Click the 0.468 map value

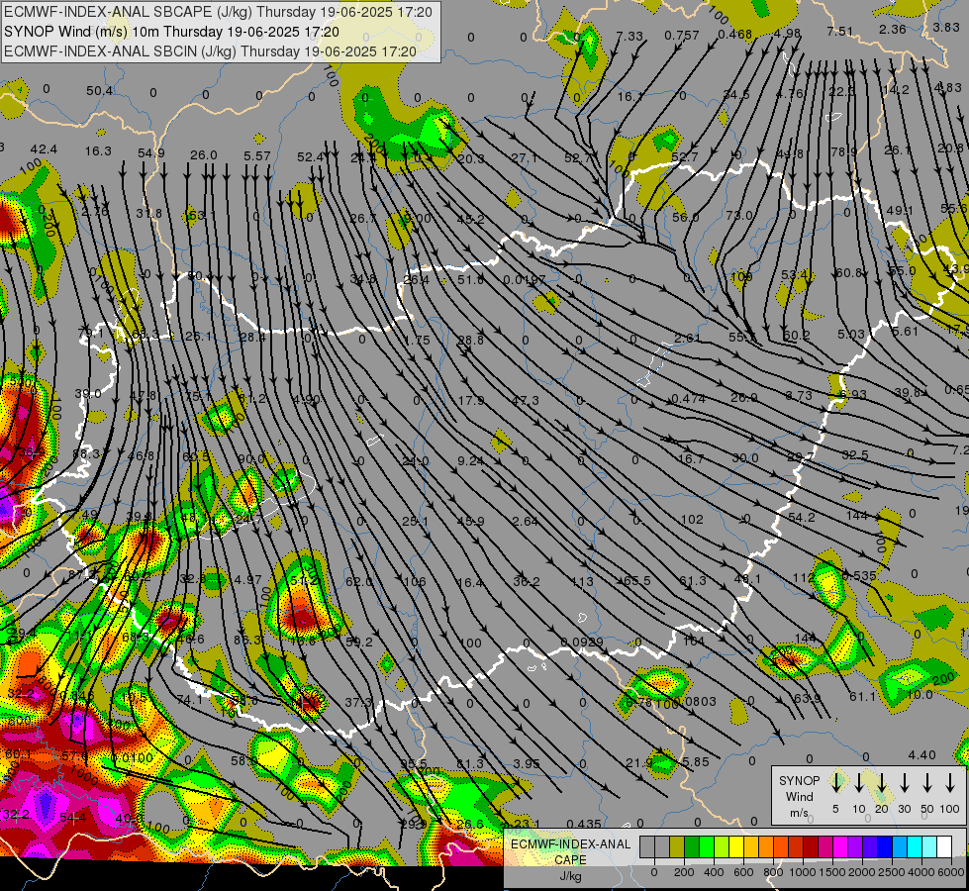click(734, 34)
